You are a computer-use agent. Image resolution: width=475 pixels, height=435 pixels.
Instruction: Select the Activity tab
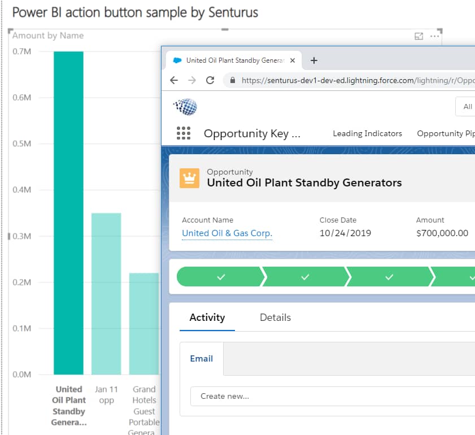[x=207, y=317]
